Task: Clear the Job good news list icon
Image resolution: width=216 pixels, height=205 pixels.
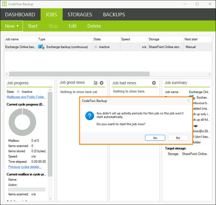Action: [95, 83]
